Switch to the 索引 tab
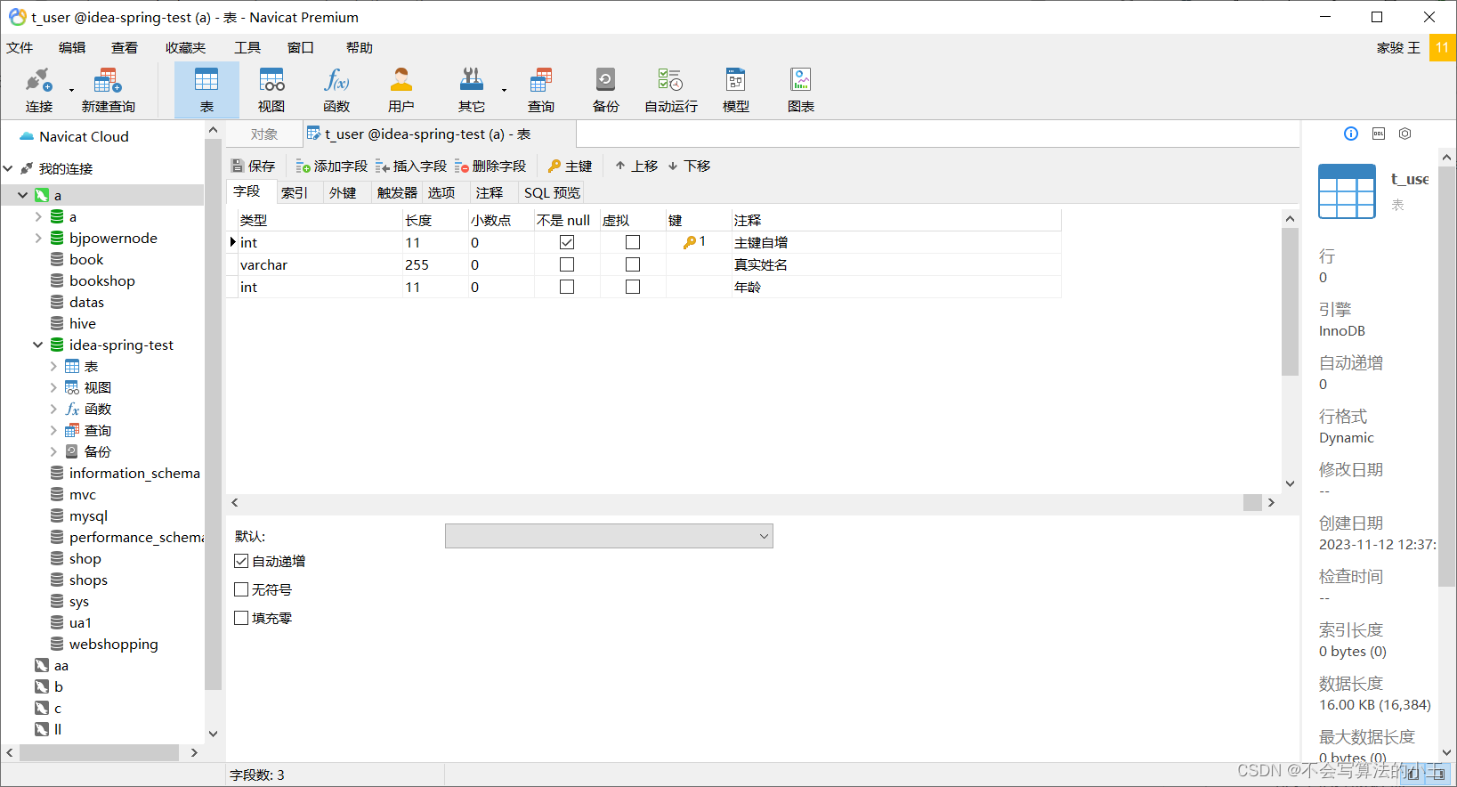The height and width of the screenshot is (787, 1457). [x=295, y=192]
